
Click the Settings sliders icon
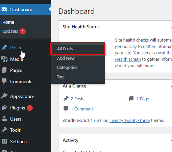tap(4, 141)
